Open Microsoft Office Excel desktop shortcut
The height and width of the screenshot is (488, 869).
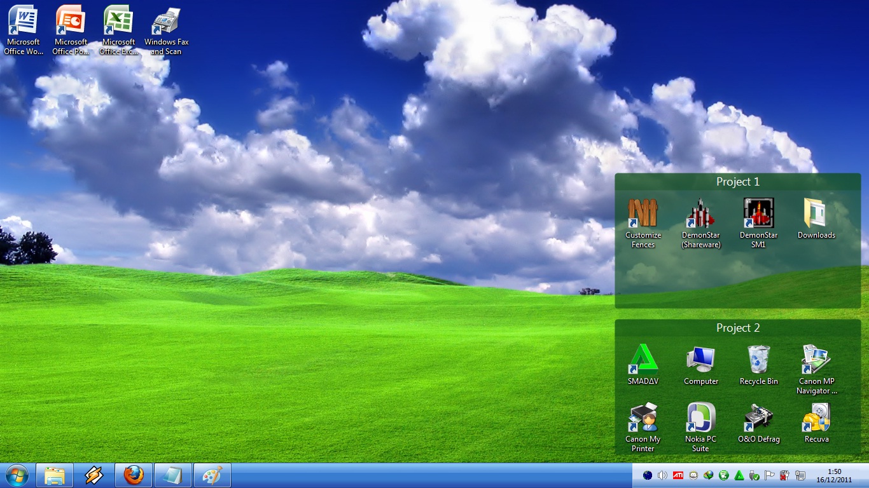tap(118, 30)
